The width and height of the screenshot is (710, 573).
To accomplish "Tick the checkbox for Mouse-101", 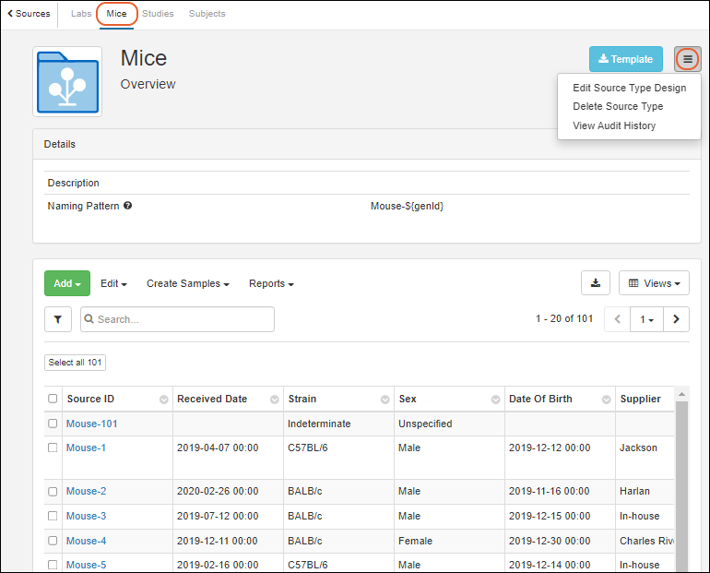I will [x=53, y=424].
